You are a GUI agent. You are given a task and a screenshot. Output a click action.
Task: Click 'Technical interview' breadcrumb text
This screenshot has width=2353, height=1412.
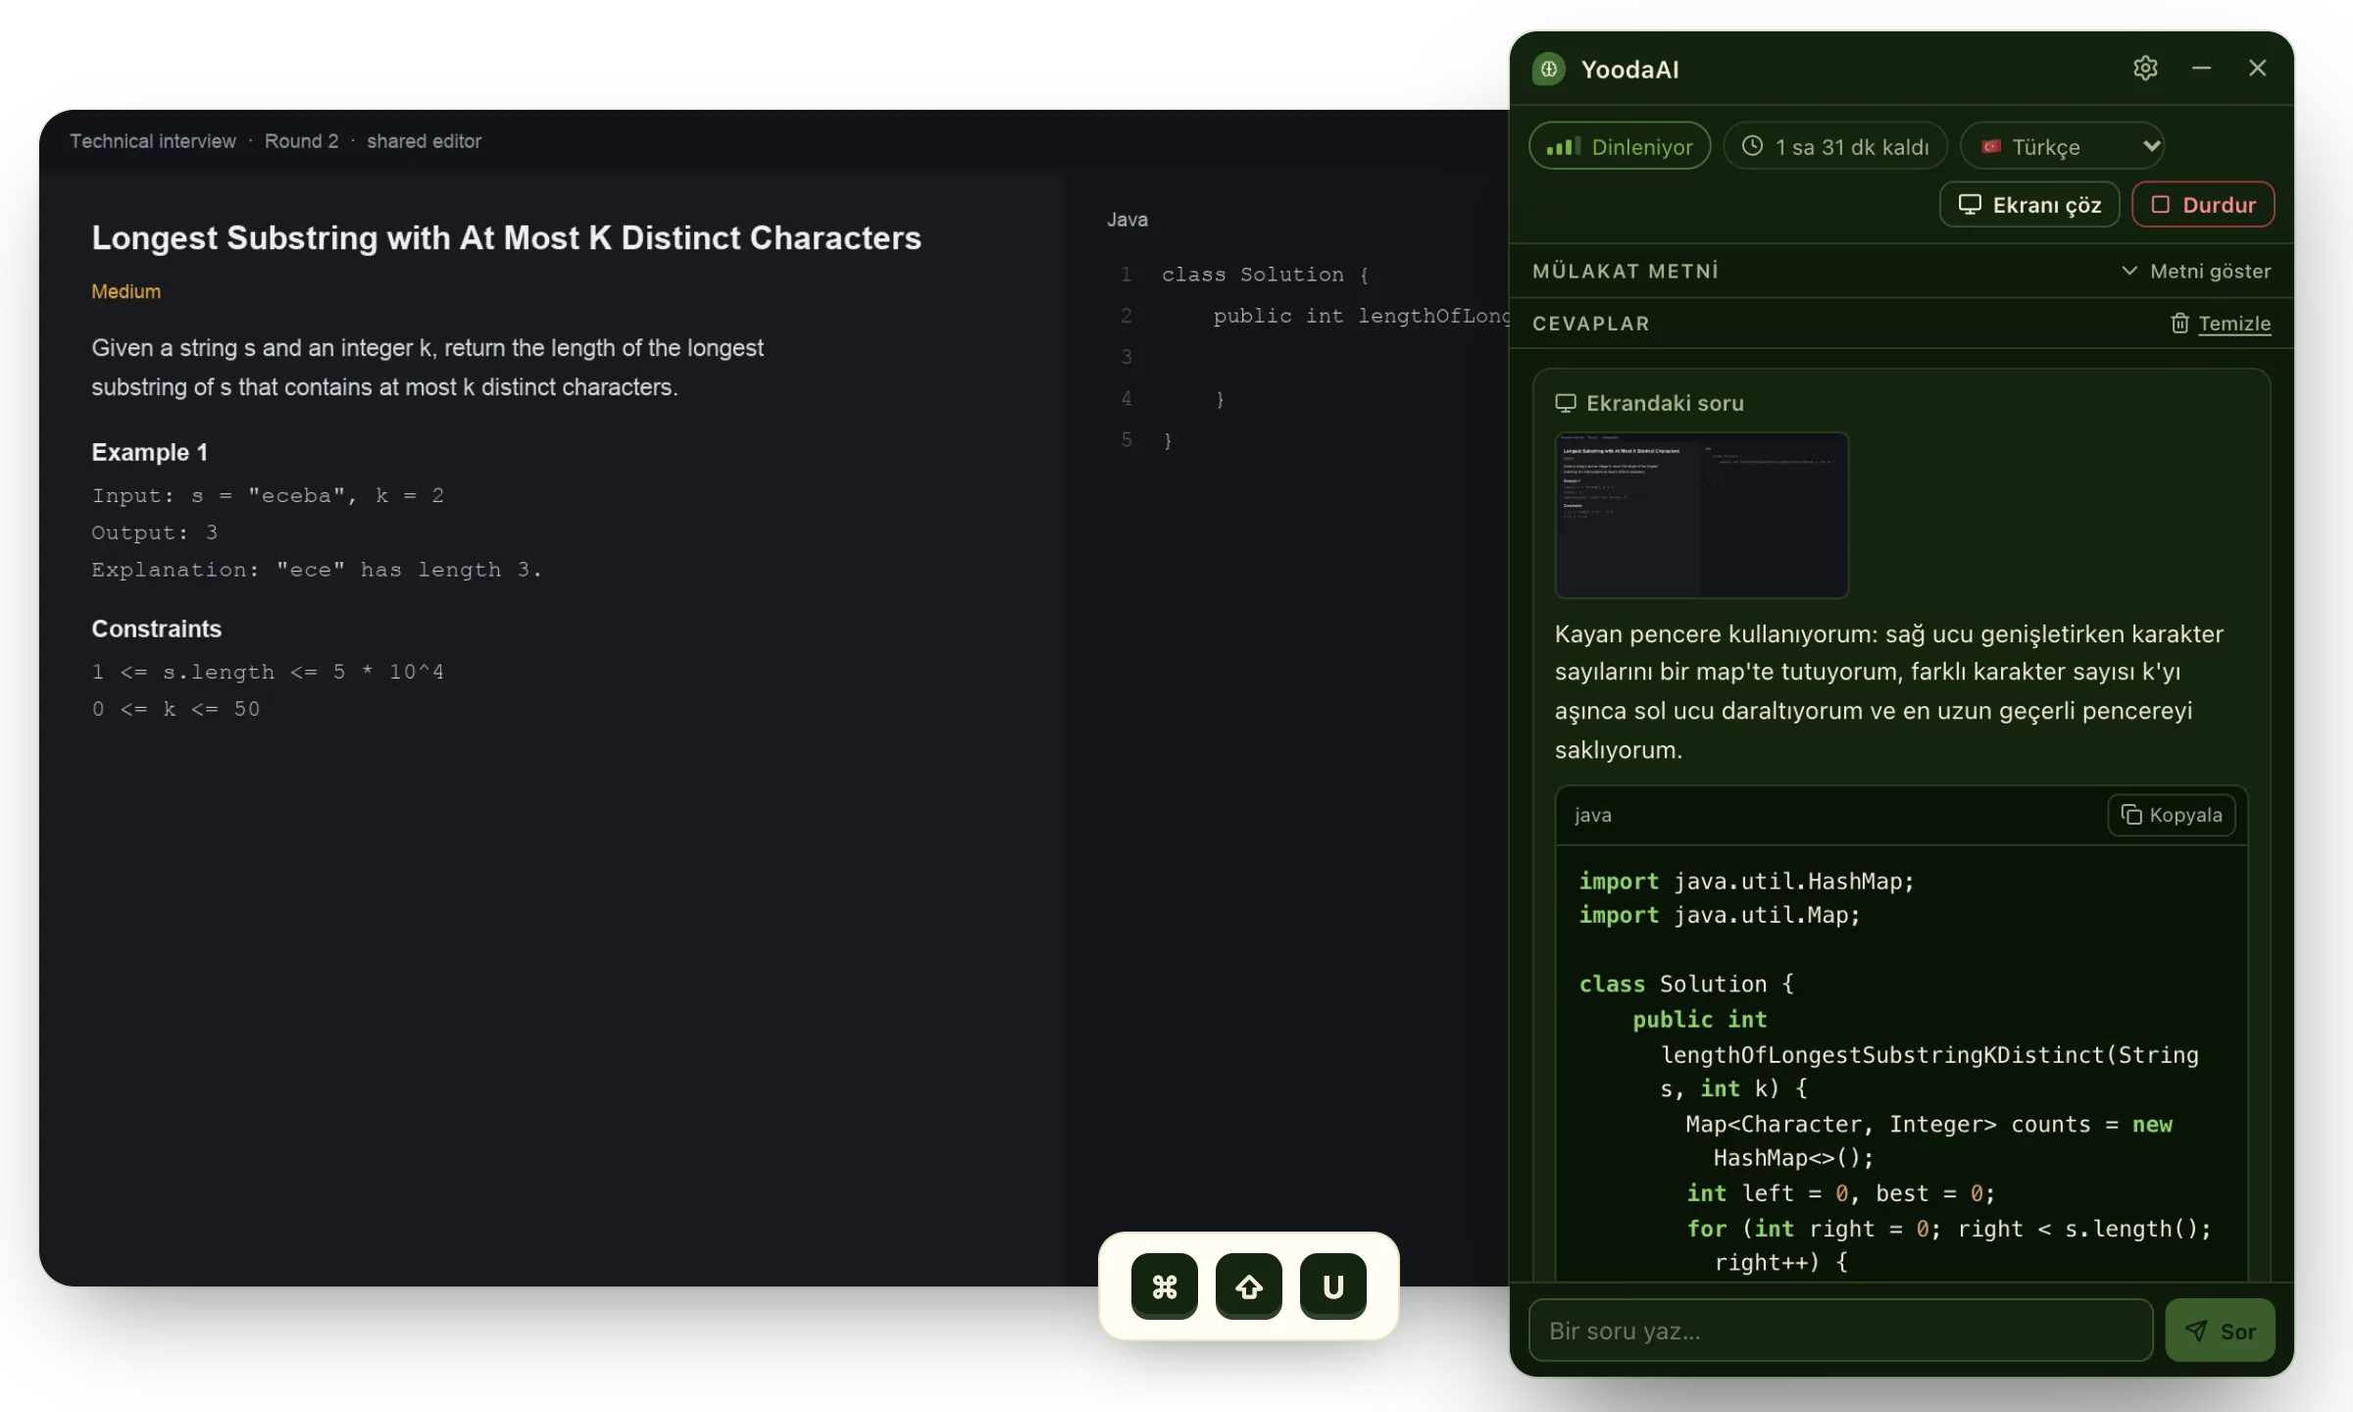[153, 141]
